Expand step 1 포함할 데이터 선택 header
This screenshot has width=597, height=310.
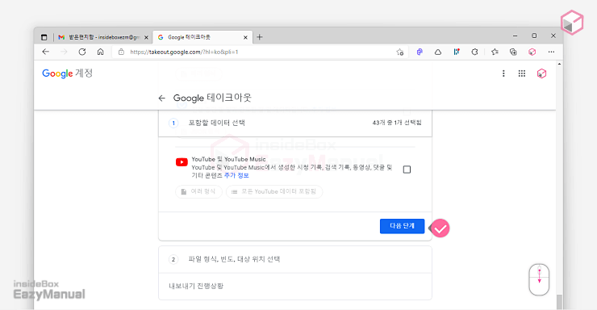295,123
